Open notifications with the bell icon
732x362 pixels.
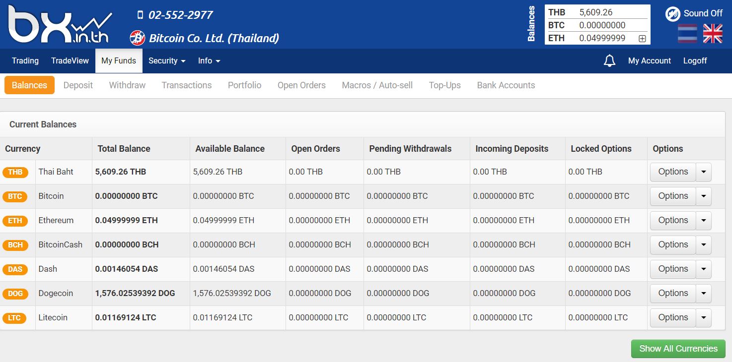click(x=609, y=61)
